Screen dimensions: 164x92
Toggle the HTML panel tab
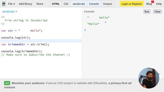[56, 4]
